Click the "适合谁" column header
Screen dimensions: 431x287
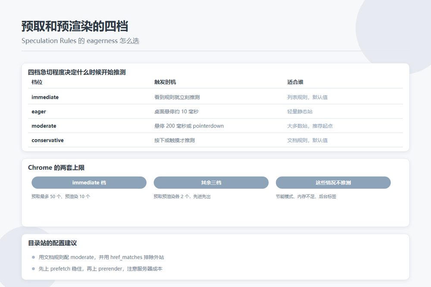pos(295,82)
